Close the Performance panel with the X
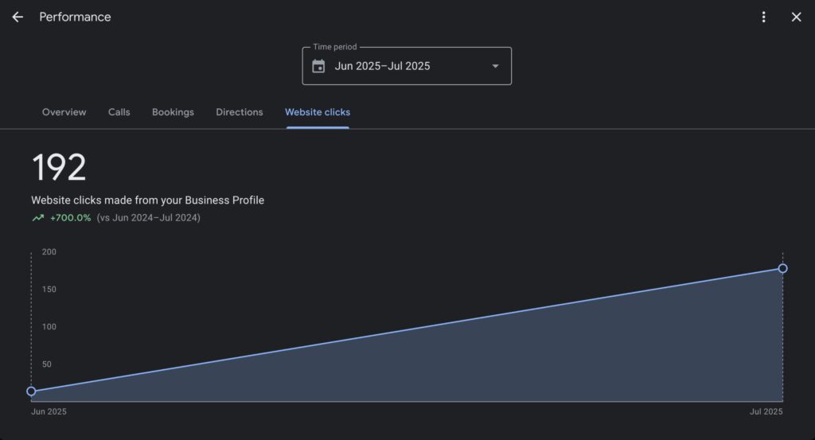Screen dimensions: 815x440 796,18
